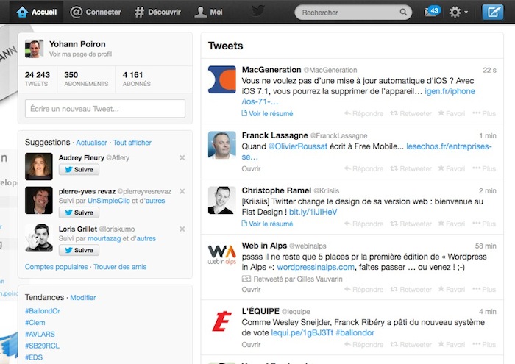The image size is (515, 364).
Task: Favorite the Franck Lassagne tweet
Action: (452, 168)
